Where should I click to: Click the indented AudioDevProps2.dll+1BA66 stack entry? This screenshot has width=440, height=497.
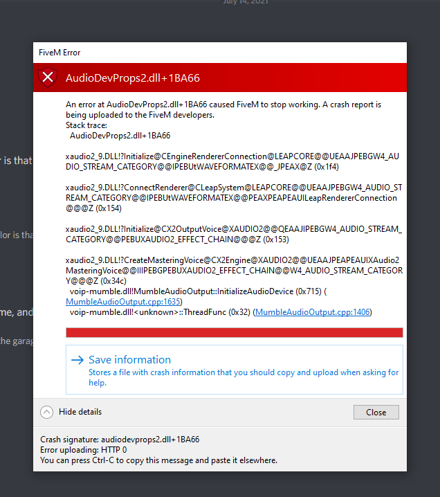point(120,136)
